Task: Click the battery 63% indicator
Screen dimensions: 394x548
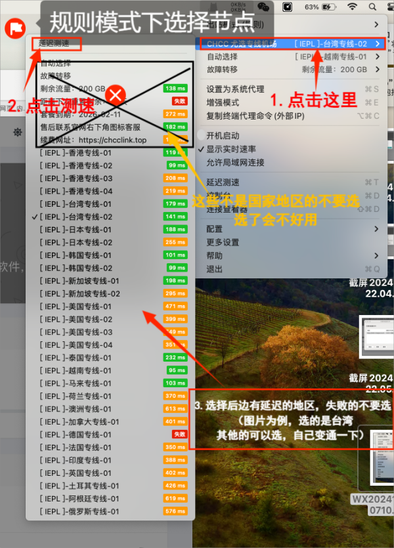Action: [320, 7]
